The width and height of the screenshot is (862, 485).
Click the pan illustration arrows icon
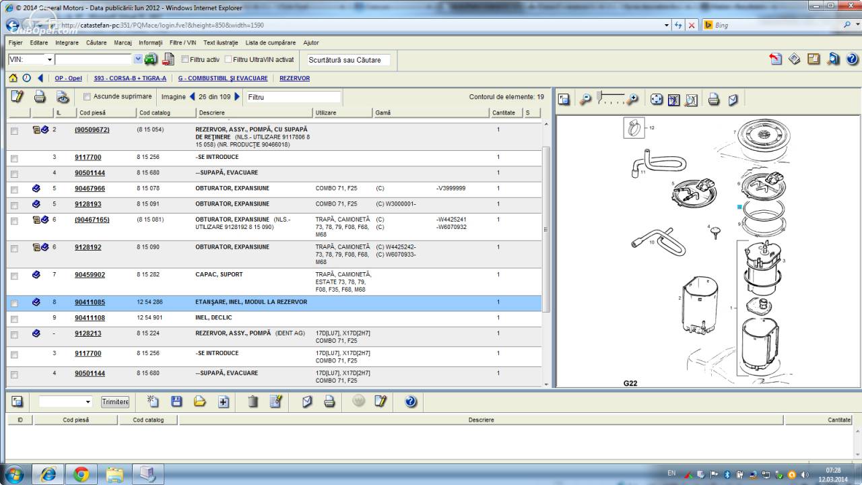[657, 100]
